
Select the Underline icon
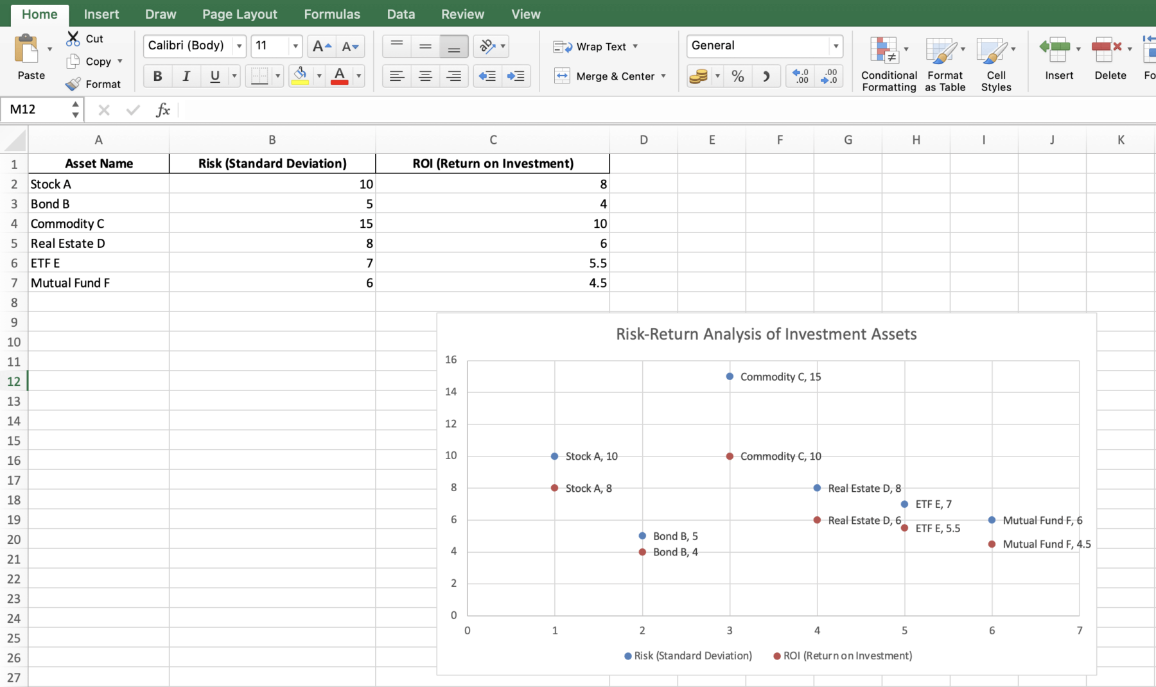click(213, 76)
